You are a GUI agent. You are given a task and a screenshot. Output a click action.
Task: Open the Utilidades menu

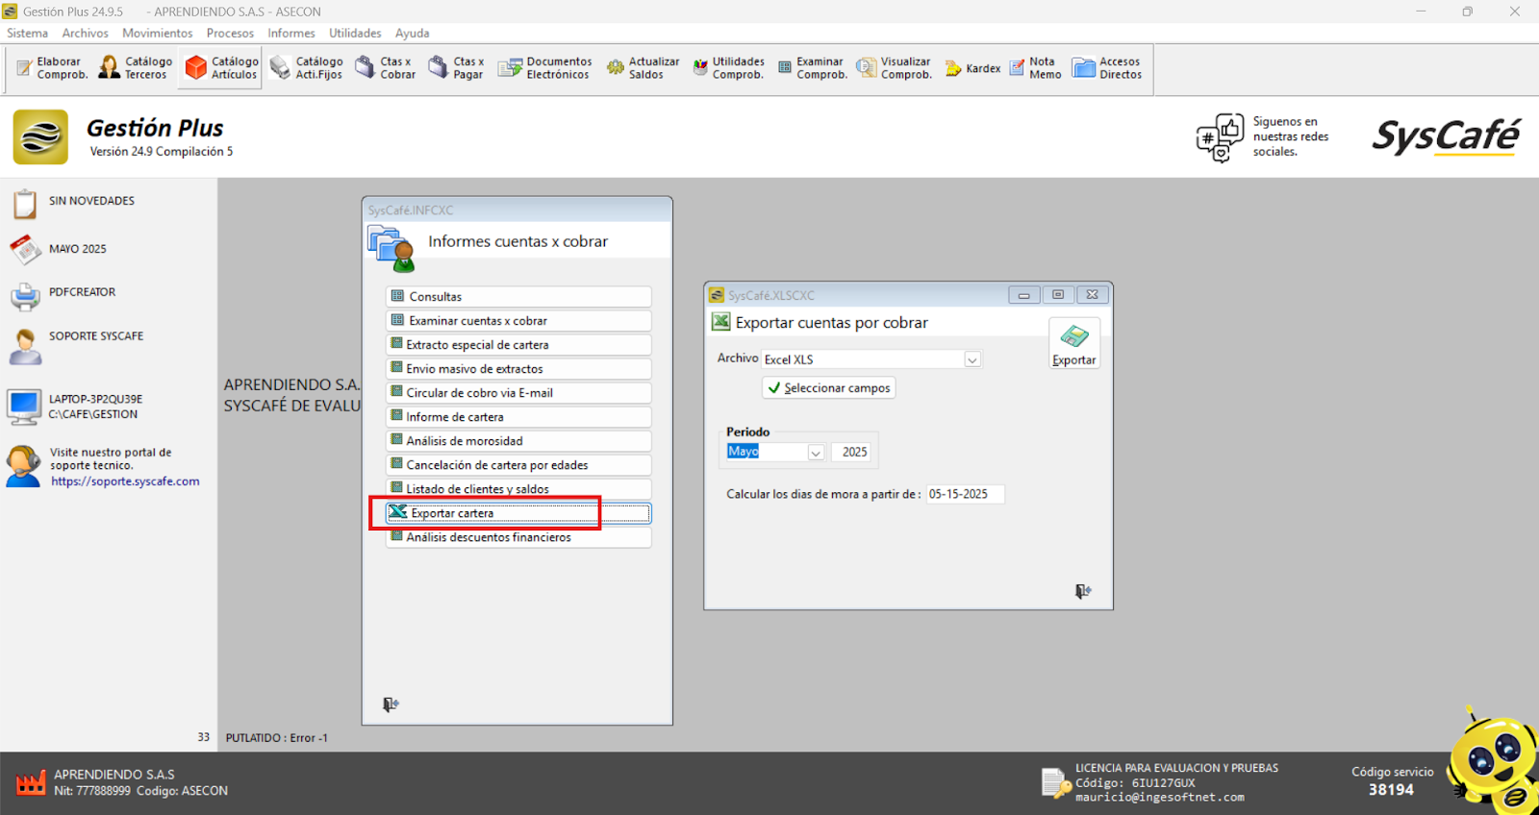pos(355,33)
